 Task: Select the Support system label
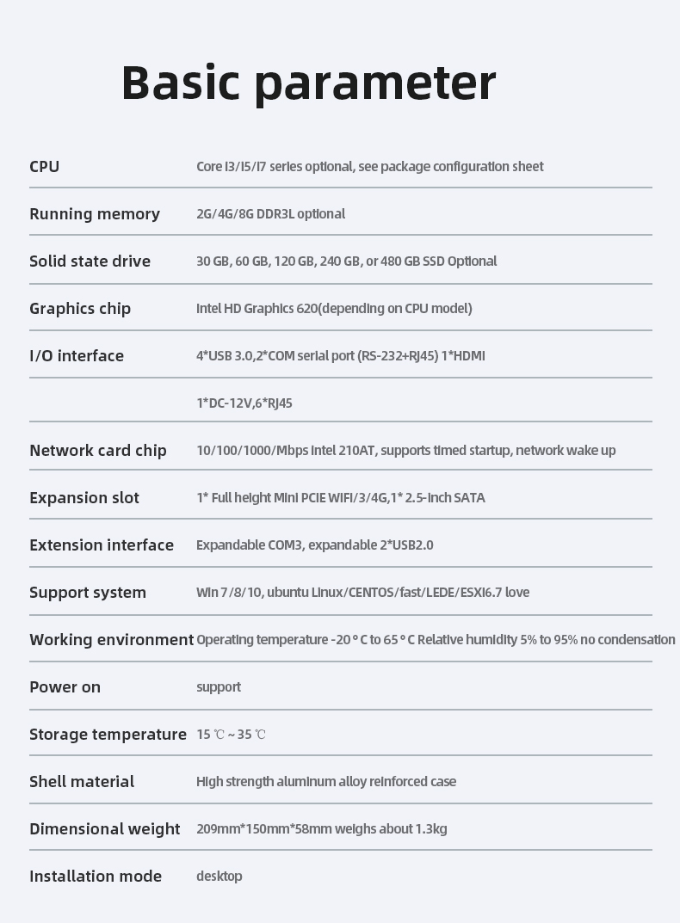[88, 592]
